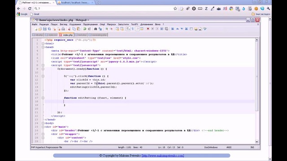
Task: Click line 18 in the code editor
Action: (149, 102)
